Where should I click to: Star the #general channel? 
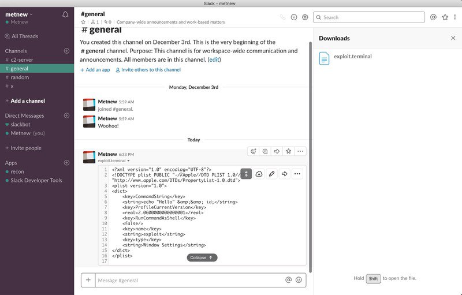coord(83,22)
